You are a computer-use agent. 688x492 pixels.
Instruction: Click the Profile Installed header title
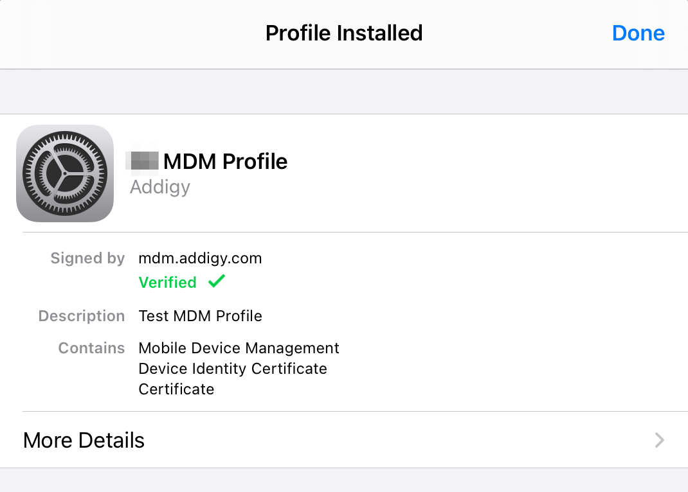(x=344, y=33)
